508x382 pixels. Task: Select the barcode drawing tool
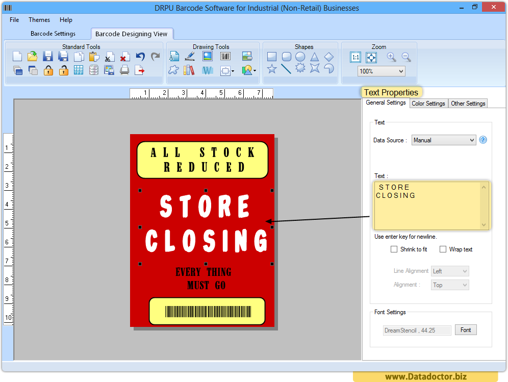[x=225, y=57]
